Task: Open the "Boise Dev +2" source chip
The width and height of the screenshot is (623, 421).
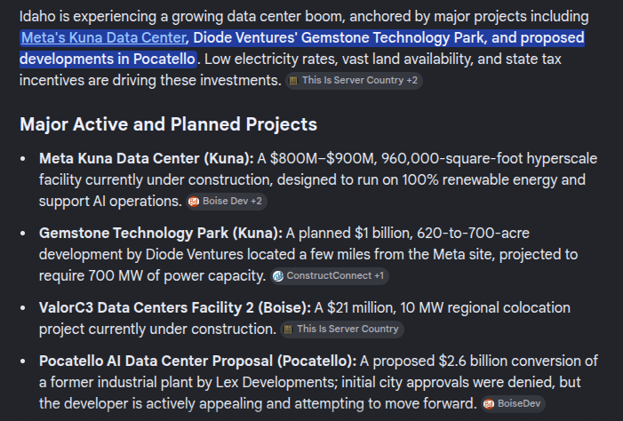Action: (227, 202)
